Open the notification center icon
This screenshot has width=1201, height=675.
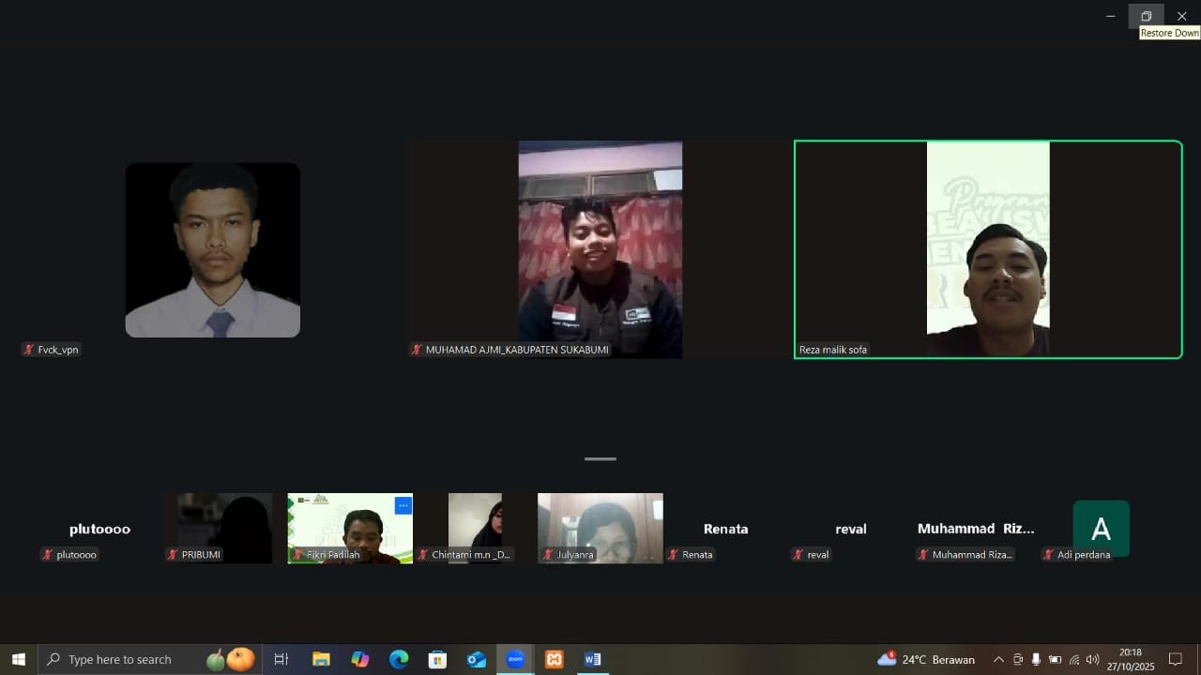click(1175, 659)
